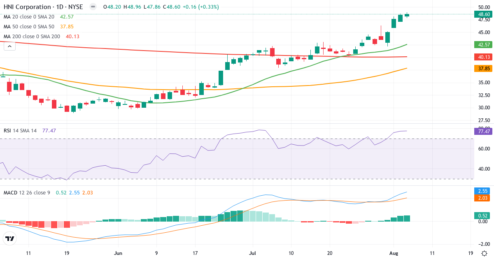Click the 50.00 price axis level
Screen dimensions: 494x259
(x=484, y=7)
